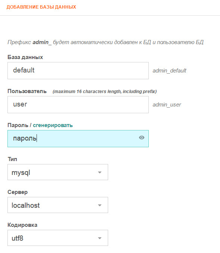Click the admin_default preview text
220x253 pixels.
pyautogui.click(x=169, y=71)
